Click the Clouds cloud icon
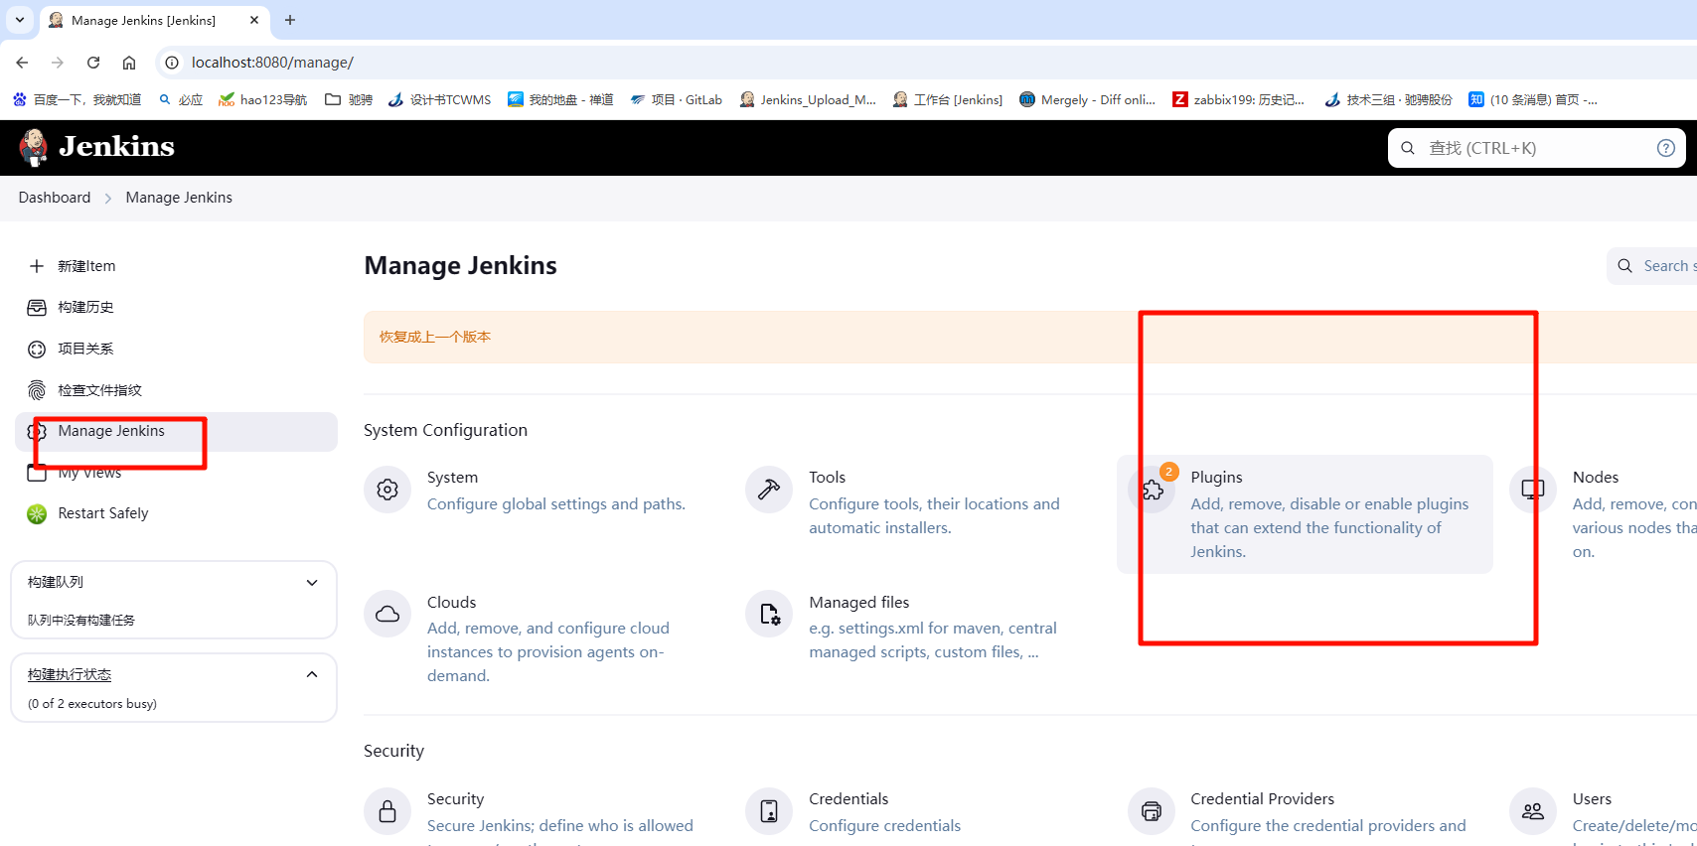 point(387,615)
